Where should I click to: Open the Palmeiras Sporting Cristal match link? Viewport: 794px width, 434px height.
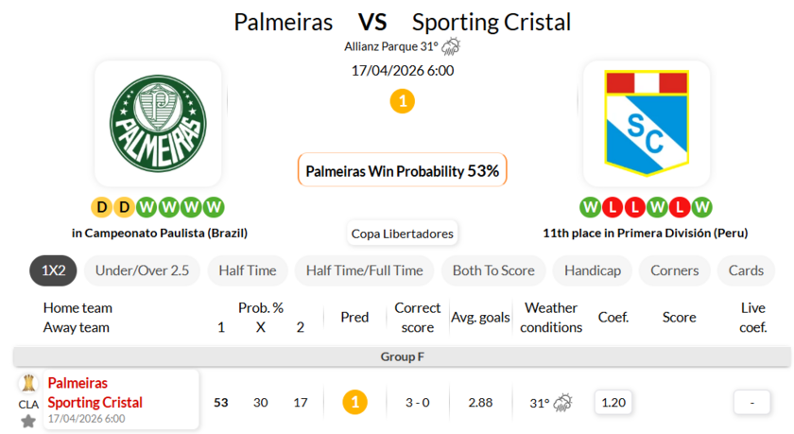[x=95, y=392]
